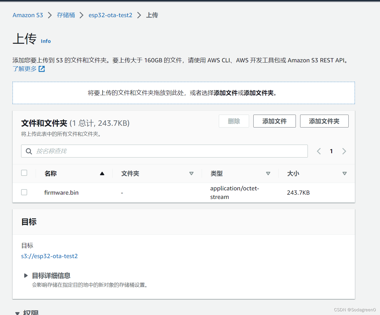Click the 添加文件夹 button
Viewport: 380px width, 315px height.
coord(324,121)
